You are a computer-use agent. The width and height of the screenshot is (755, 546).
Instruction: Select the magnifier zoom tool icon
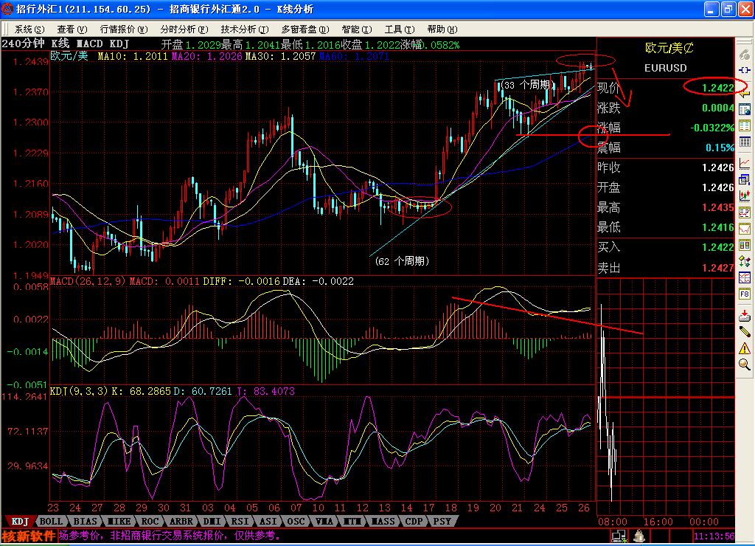point(745,364)
